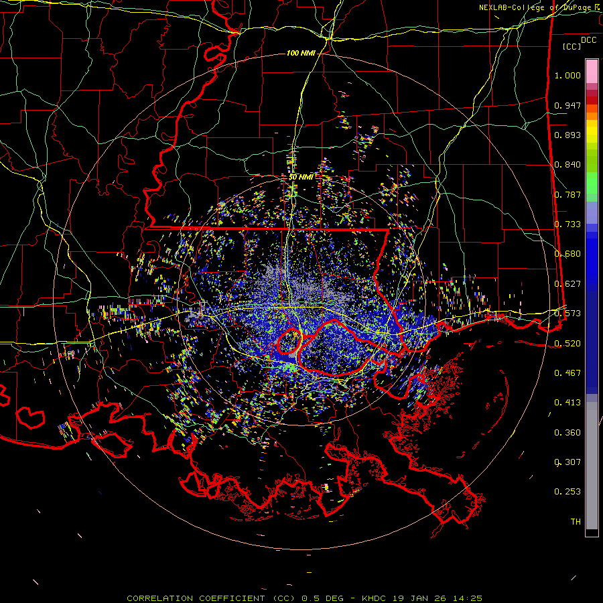Click the 0.787 legend value
603x603 pixels.
tap(567, 194)
